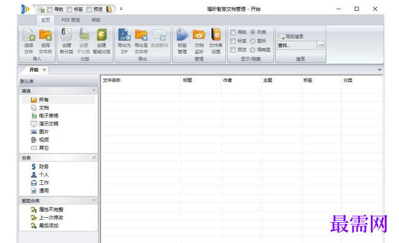Filter by 图片 images
Image resolution: width=399 pixels, height=243 pixels.
tap(40, 131)
